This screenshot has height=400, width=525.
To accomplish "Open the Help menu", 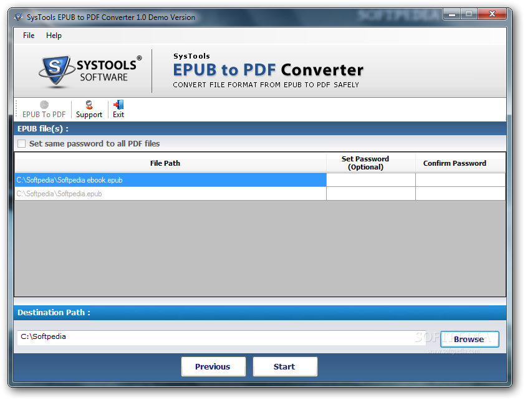I will (x=54, y=36).
